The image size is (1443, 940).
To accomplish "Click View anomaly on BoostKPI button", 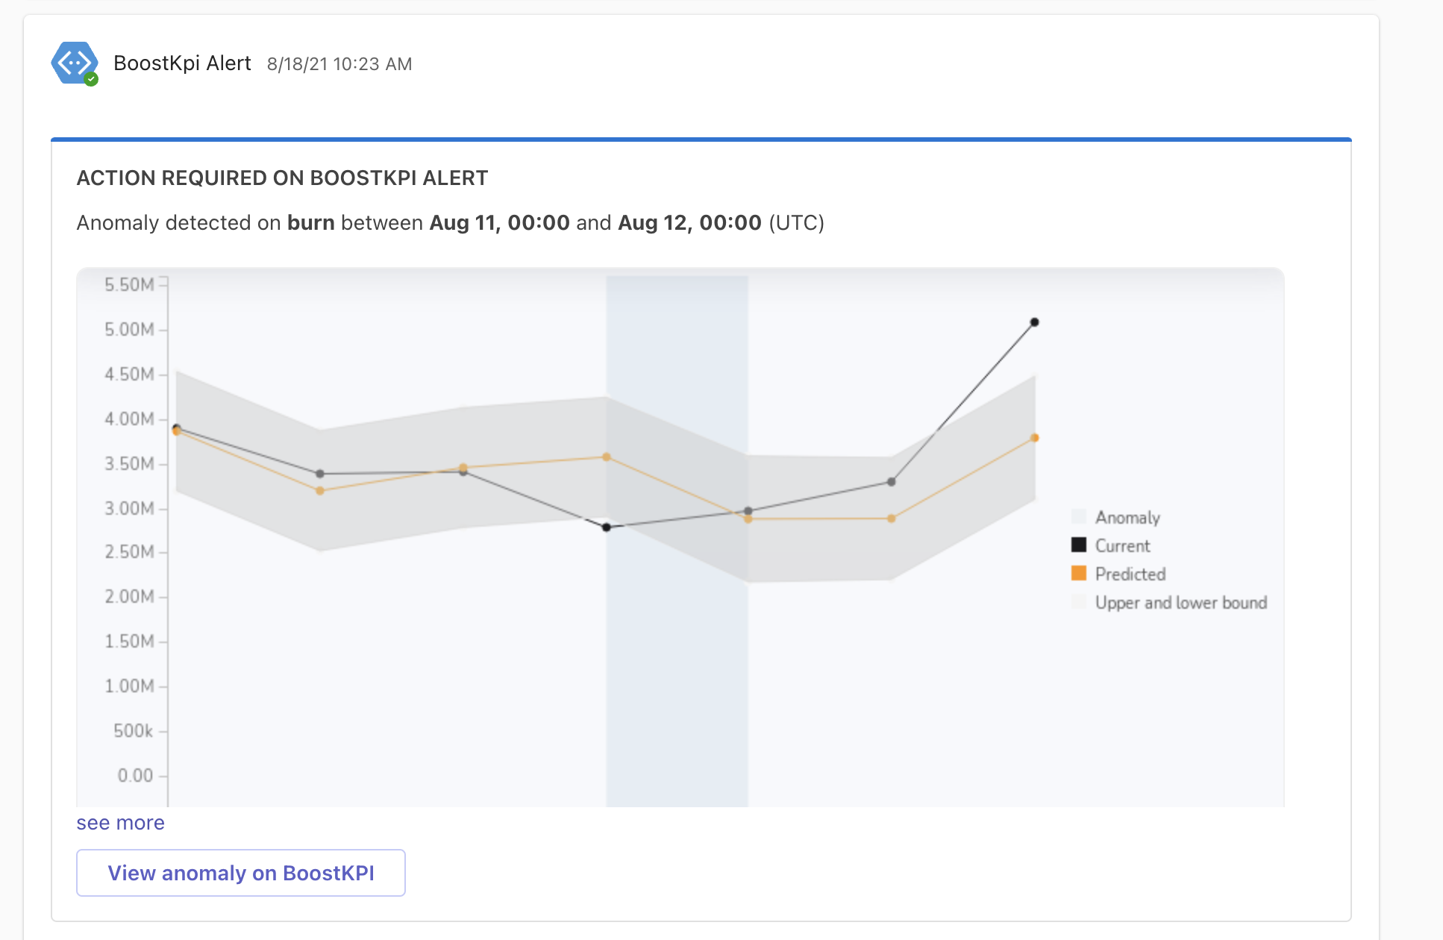I will coord(241,873).
